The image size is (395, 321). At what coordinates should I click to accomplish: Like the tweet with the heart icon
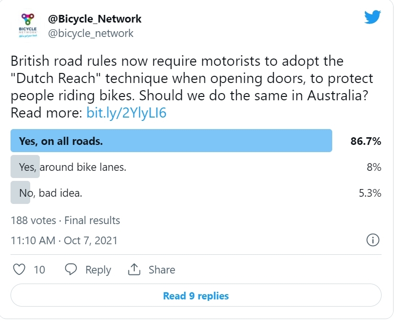19,270
